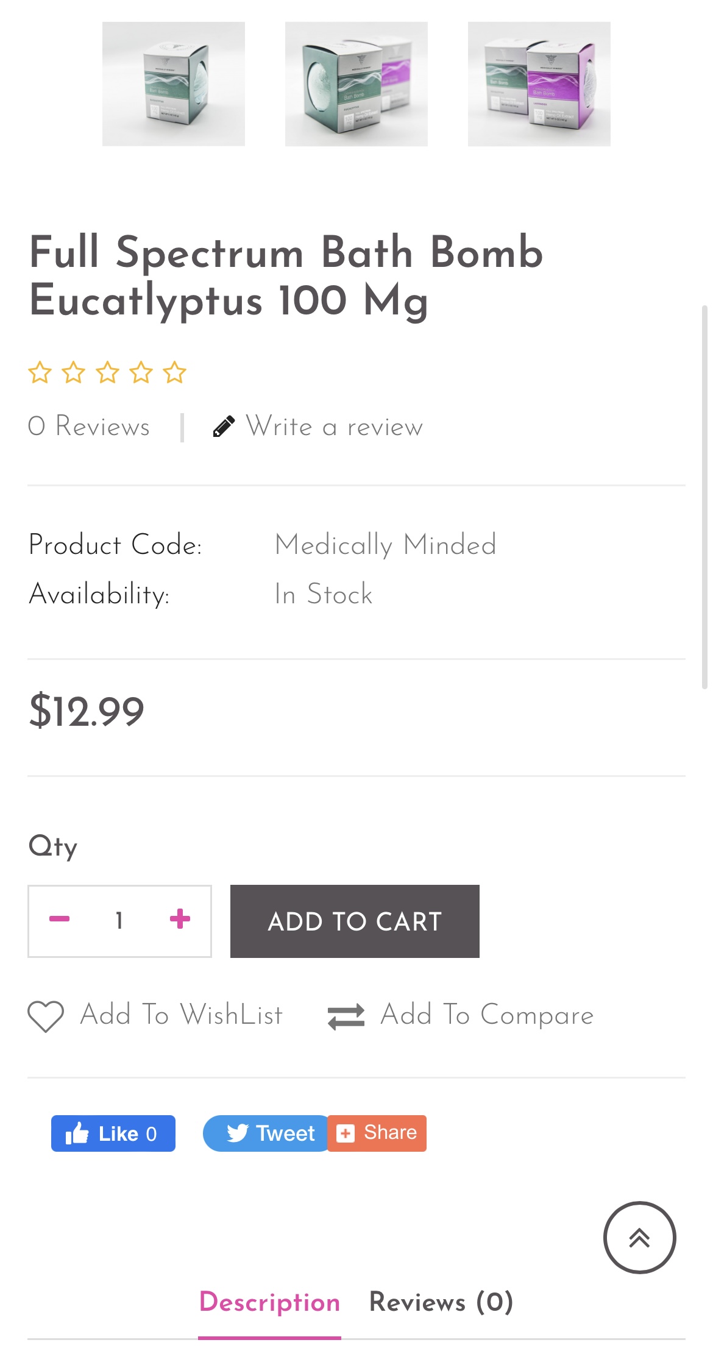Screen dimensions: 713x1351
Task: Click the compare arrows icon
Action: (x=346, y=1016)
